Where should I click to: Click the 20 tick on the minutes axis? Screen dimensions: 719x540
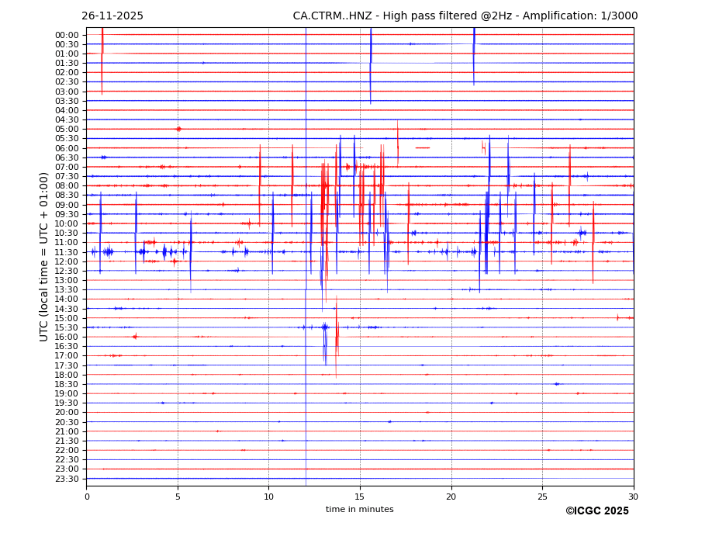pyautogui.click(x=451, y=497)
